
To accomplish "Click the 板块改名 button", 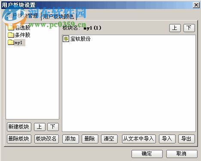I will pos(46,139).
